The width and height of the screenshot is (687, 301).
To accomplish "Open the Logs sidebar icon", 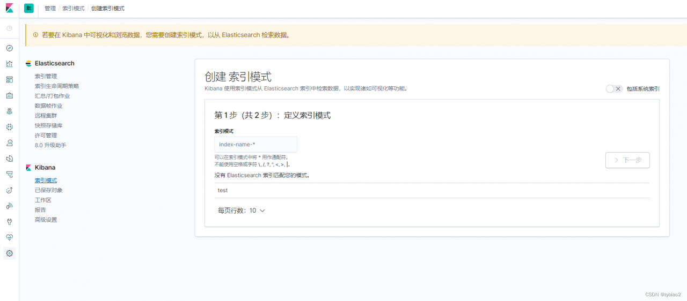I will pyautogui.click(x=9, y=159).
